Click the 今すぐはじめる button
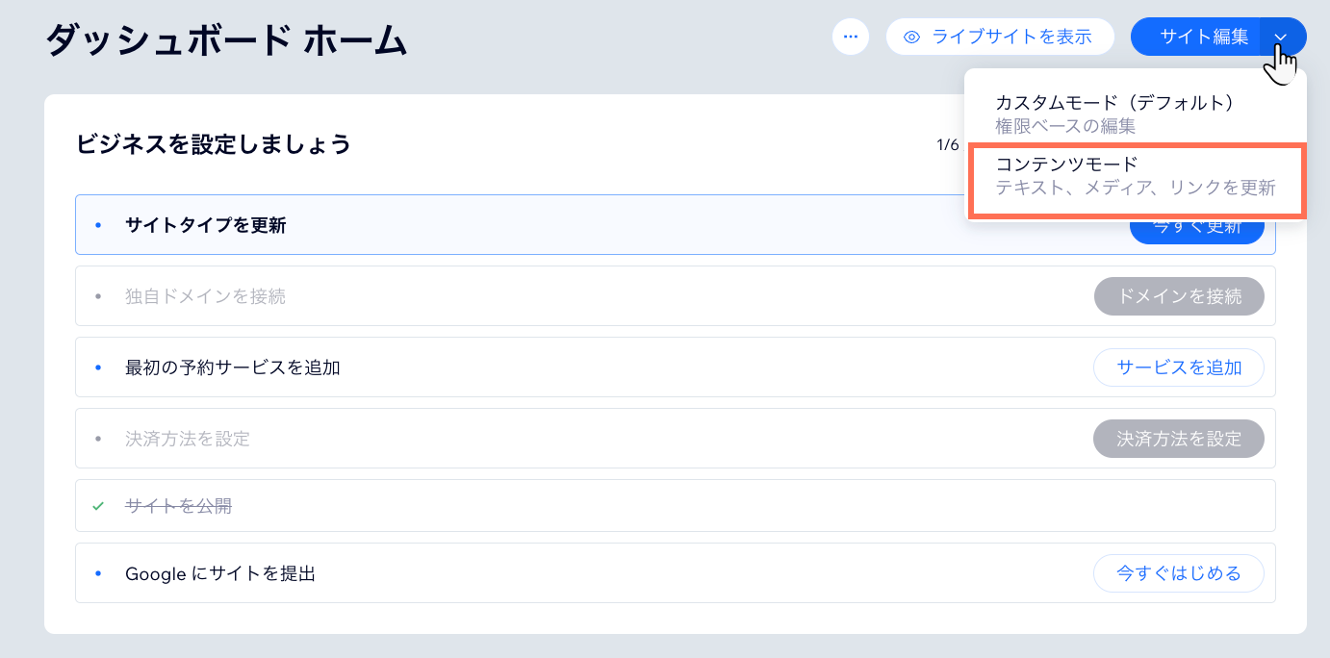Image resolution: width=1330 pixels, height=658 pixels. (x=1179, y=573)
